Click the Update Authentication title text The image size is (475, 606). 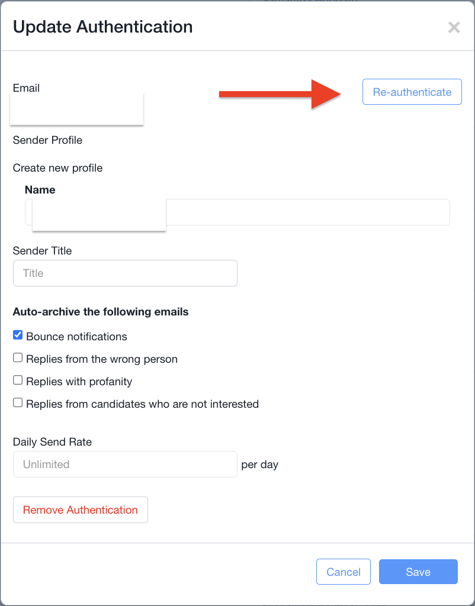click(x=102, y=27)
